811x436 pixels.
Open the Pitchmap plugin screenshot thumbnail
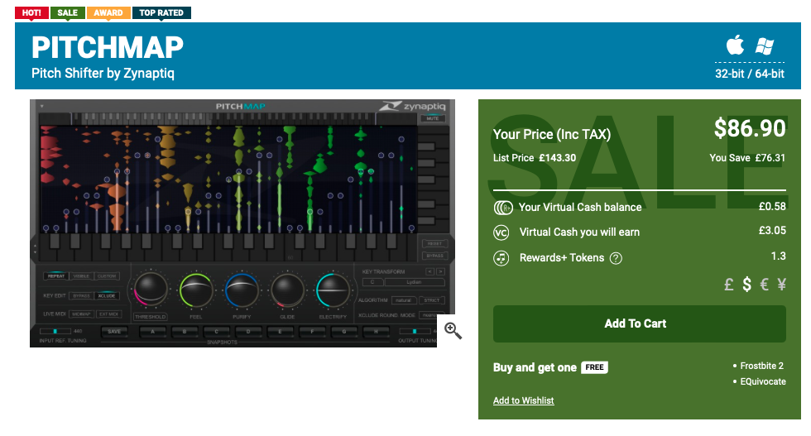click(242, 223)
